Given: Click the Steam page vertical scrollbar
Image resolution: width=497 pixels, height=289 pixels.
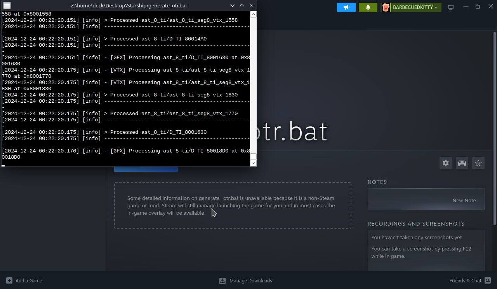Looking at the screenshot, I should [x=494, y=128].
